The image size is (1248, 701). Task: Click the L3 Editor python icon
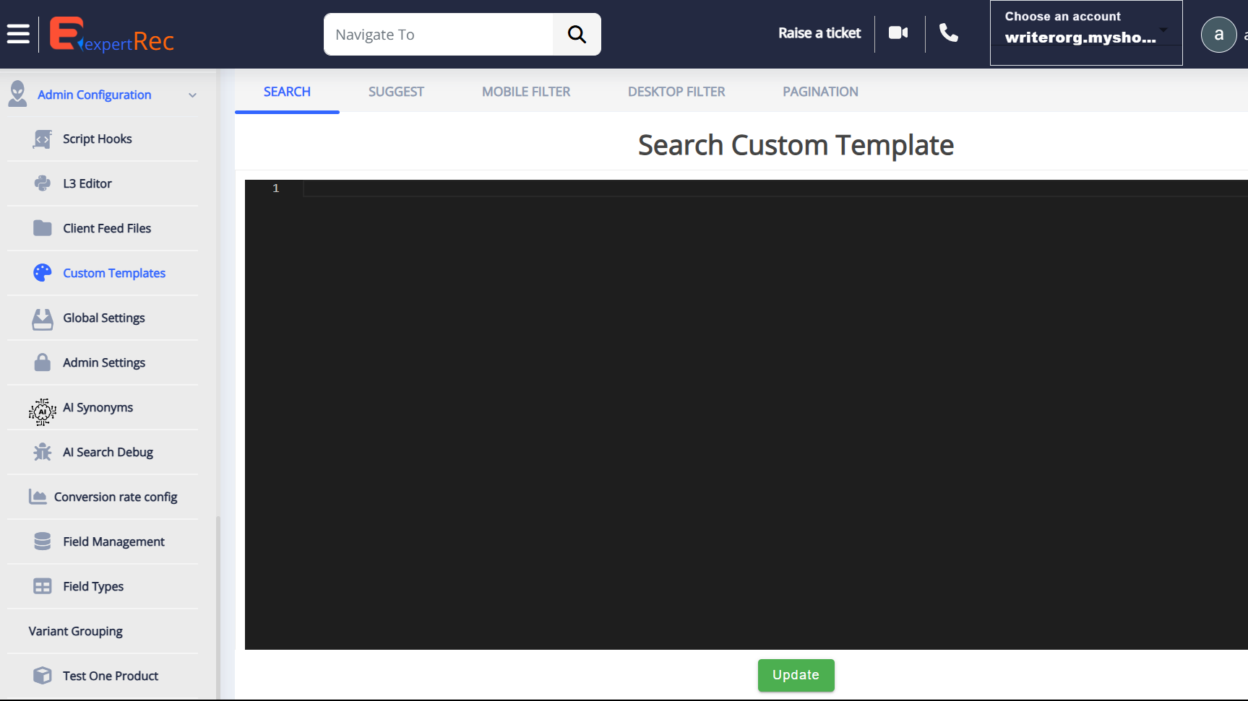click(x=43, y=184)
